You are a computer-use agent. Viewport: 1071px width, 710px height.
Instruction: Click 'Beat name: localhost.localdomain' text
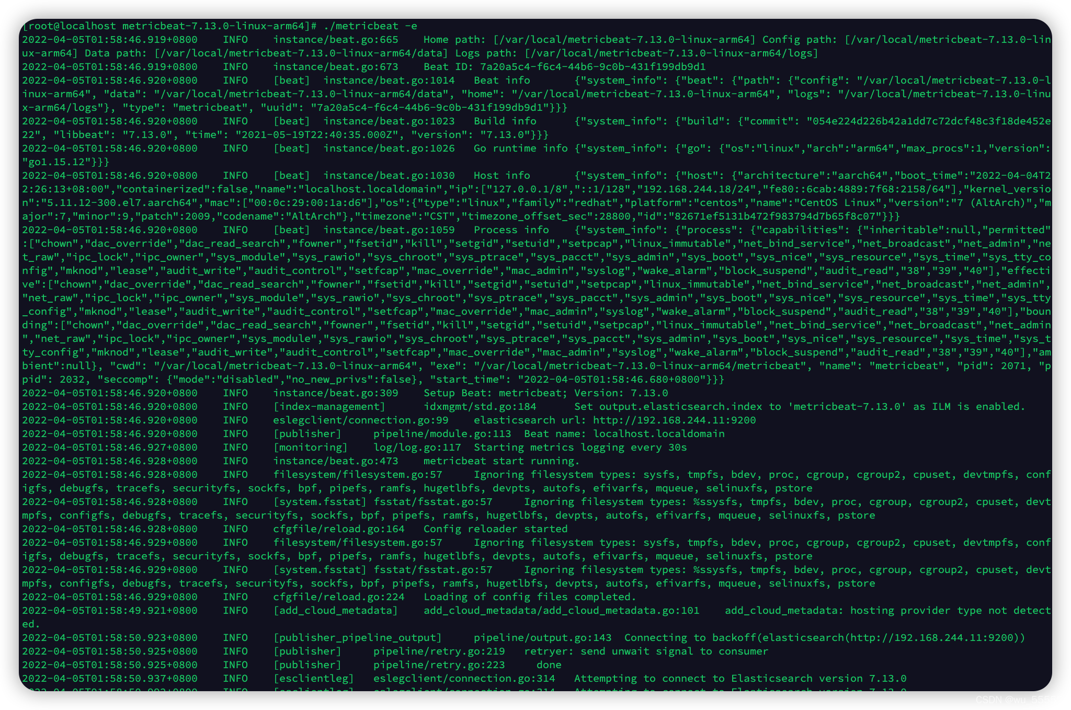[x=624, y=434]
